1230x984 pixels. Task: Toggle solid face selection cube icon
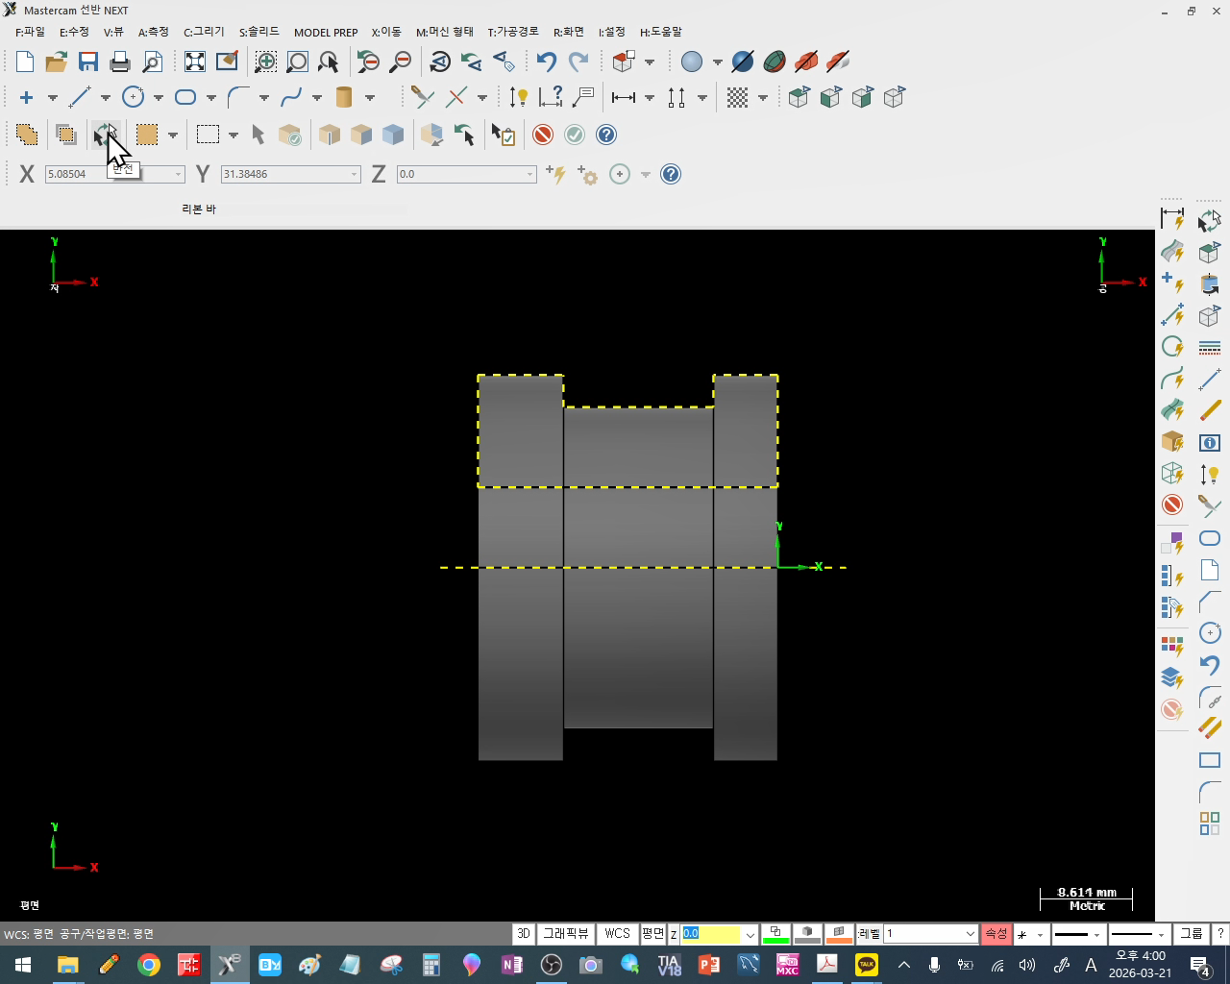361,135
